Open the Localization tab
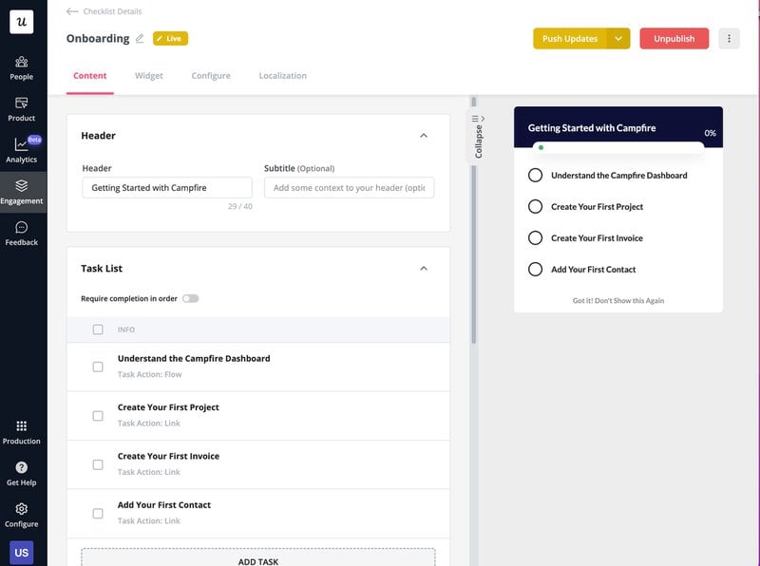The height and width of the screenshot is (566, 760). click(x=282, y=76)
